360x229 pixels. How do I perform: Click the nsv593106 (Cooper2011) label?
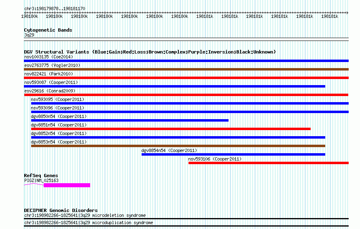[x=215, y=159]
